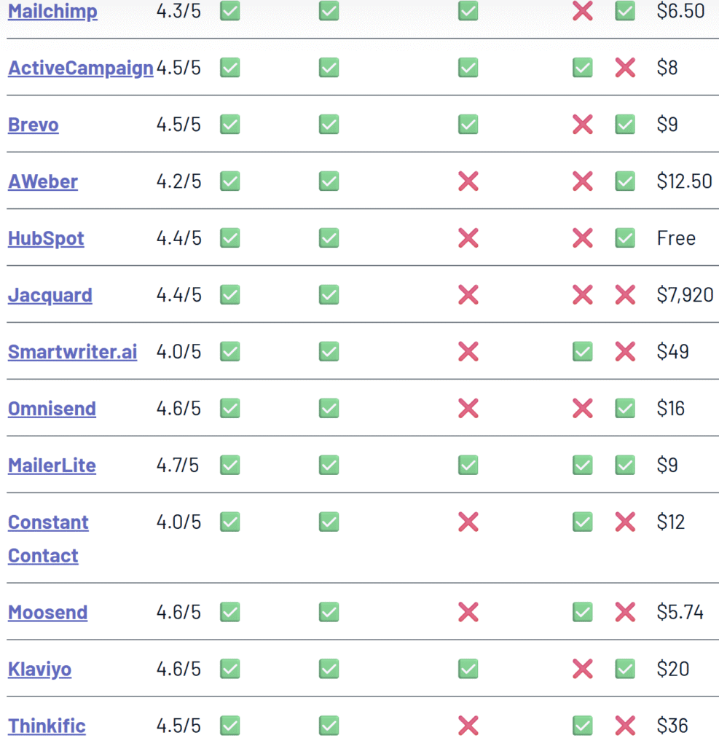Screen dimensions: 719x746
Task: Visit the AWeber link
Action: pyautogui.click(x=43, y=181)
